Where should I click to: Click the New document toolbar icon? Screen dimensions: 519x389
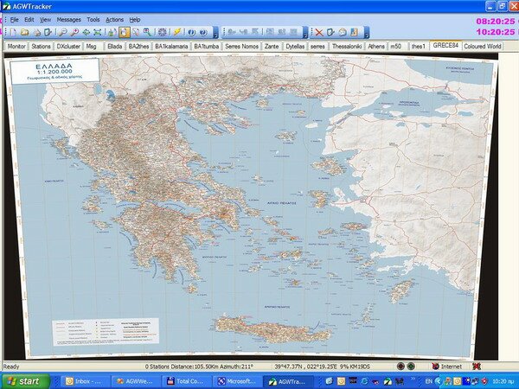[x=13, y=33]
